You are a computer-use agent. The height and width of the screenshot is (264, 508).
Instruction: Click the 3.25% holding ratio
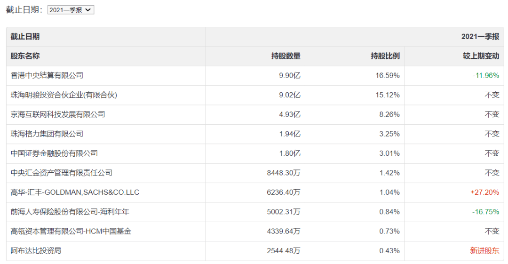click(x=389, y=134)
